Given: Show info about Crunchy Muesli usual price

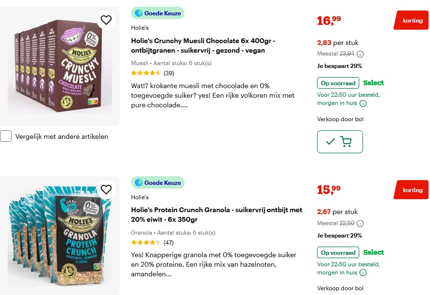Looking at the screenshot, I should point(360,54).
